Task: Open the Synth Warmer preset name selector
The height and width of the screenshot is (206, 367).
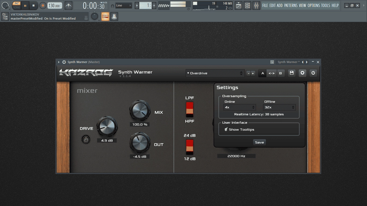Action: click(x=288, y=62)
